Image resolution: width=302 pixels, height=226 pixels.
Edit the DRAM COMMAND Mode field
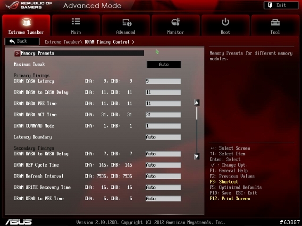pos(163,126)
